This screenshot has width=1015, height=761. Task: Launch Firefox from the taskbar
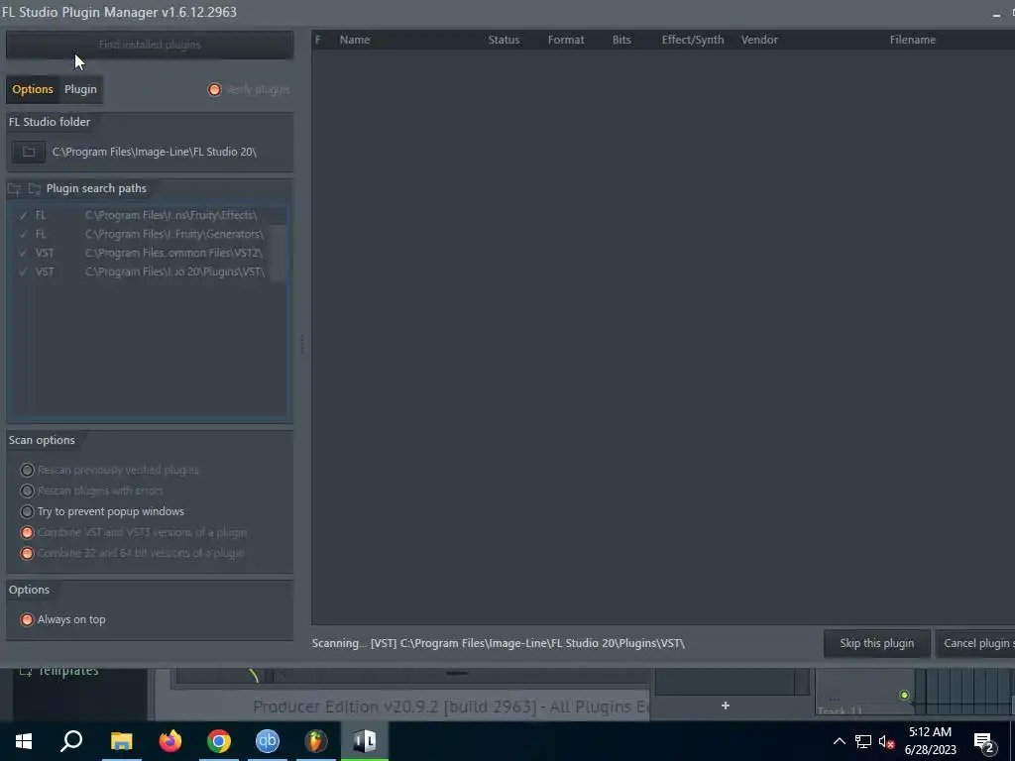(x=170, y=741)
